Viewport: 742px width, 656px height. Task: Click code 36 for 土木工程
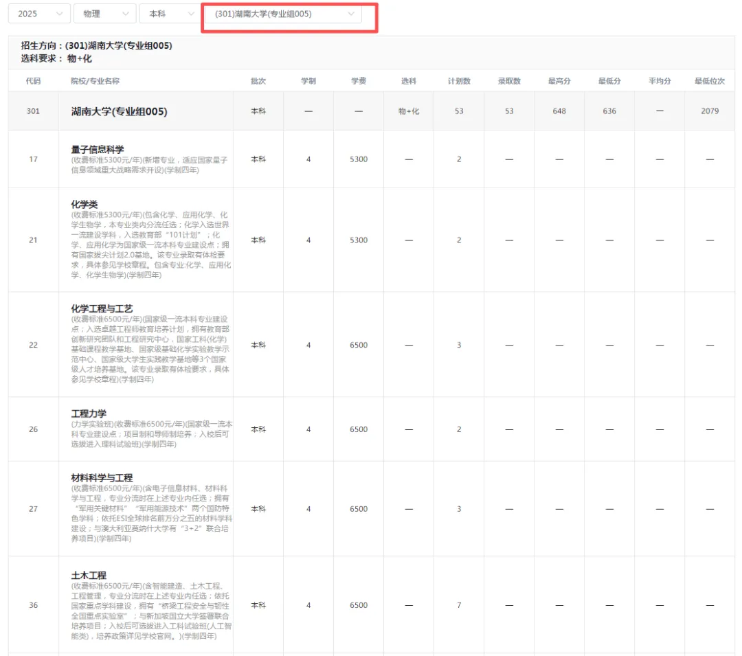(33, 605)
